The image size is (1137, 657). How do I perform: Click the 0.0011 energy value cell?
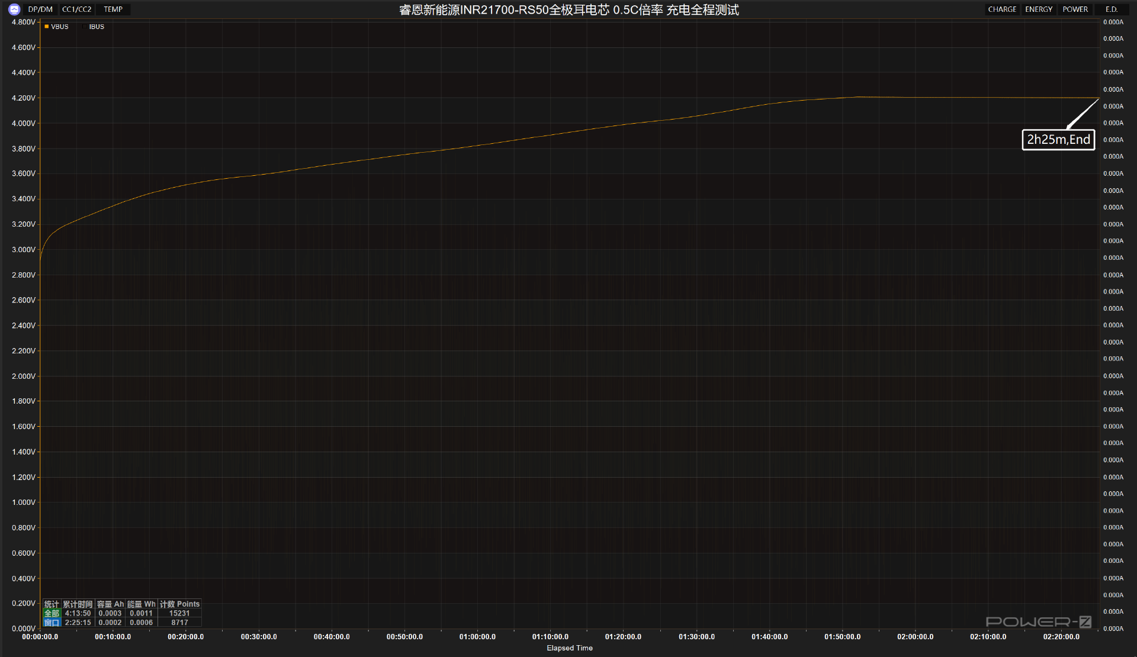141,613
